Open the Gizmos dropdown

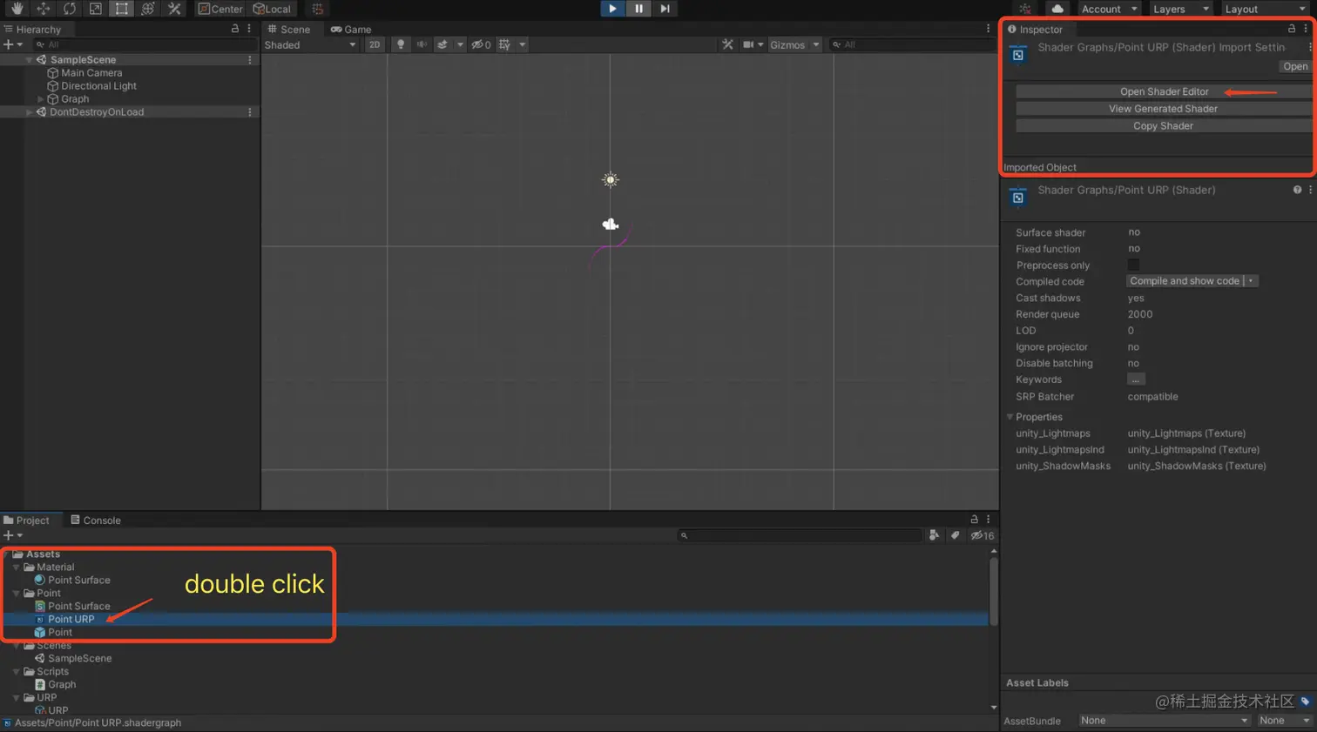[x=794, y=44]
